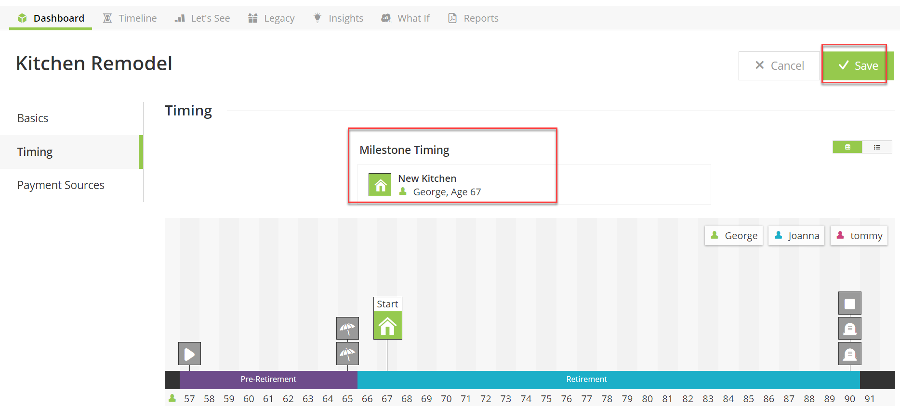Click the What If icon
Viewport: 900px width, 406px height.
pyautogui.click(x=386, y=18)
